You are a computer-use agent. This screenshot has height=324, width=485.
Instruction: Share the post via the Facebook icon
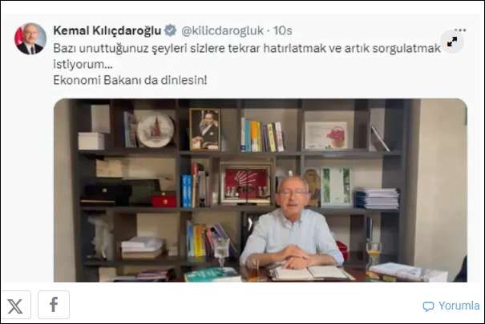pos(54,305)
